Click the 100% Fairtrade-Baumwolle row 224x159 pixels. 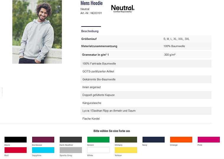pyautogui.click(x=146, y=64)
